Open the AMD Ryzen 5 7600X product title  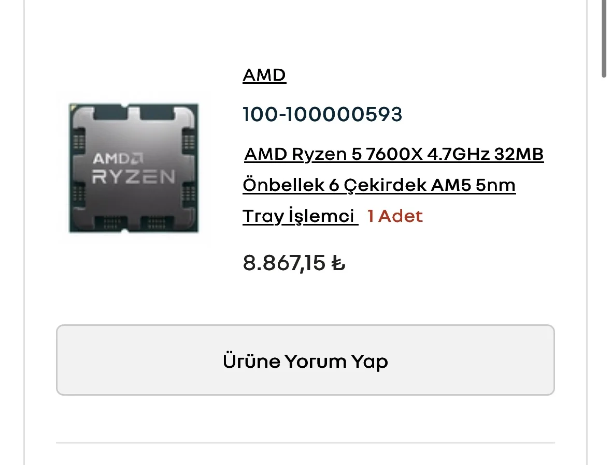[394, 155]
